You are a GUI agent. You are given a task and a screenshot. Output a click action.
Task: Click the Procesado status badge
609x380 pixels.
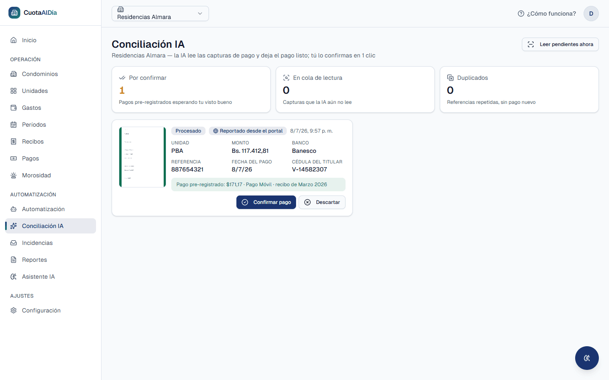pyautogui.click(x=188, y=131)
